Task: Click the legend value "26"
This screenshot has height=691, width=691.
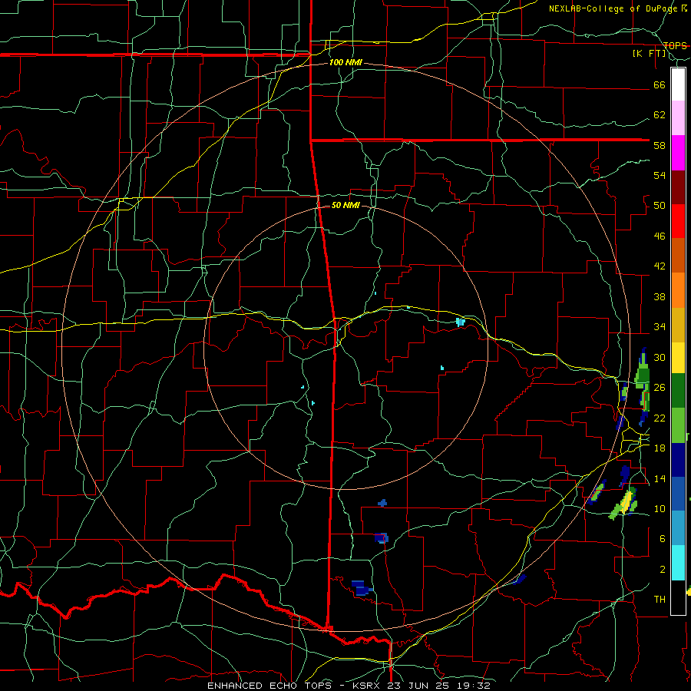Action: [x=660, y=388]
